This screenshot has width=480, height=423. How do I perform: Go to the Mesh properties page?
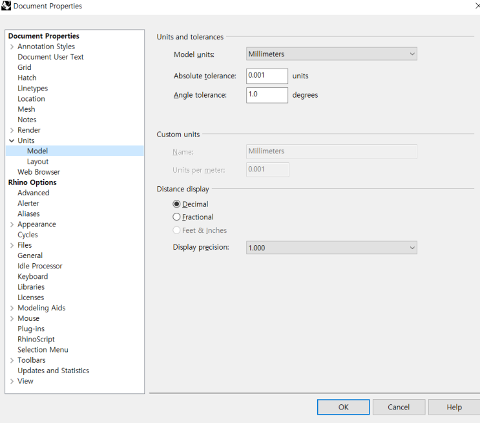tap(26, 109)
